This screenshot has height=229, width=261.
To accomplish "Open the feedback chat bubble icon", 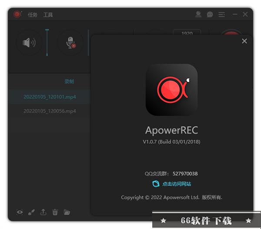I will pyautogui.click(x=210, y=14).
